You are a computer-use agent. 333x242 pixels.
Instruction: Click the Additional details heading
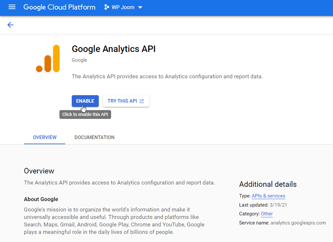[x=268, y=184]
